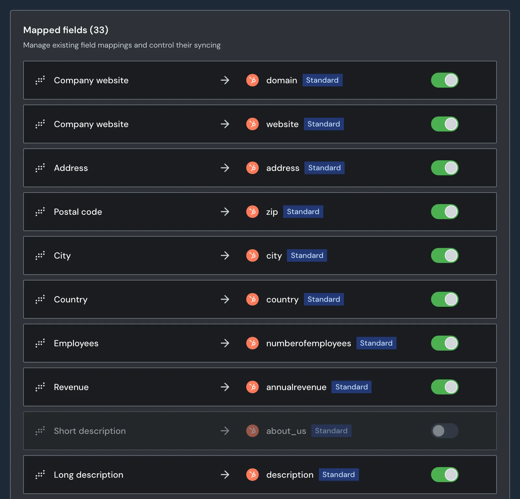Enable syncing for Short description mapping
Screen dimensions: 520x499
[x=445, y=431]
